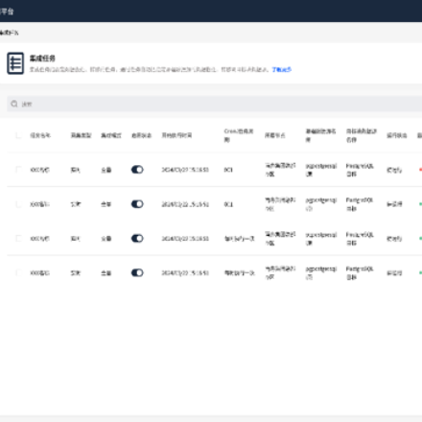Click the PostgreSQL target name in second row
Viewport: 422px width, 422px height.
click(360, 204)
